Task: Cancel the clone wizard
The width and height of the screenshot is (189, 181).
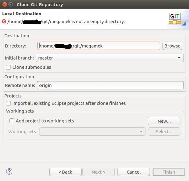Action: click(x=134, y=172)
